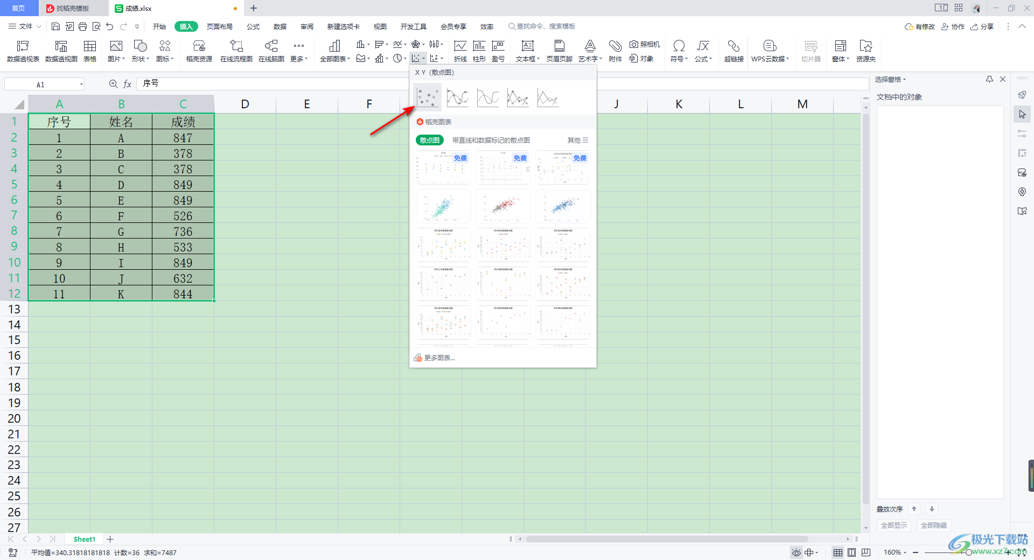The height and width of the screenshot is (560, 1034).
Task: Click 更多图表... link in chart panel
Action: click(x=435, y=358)
